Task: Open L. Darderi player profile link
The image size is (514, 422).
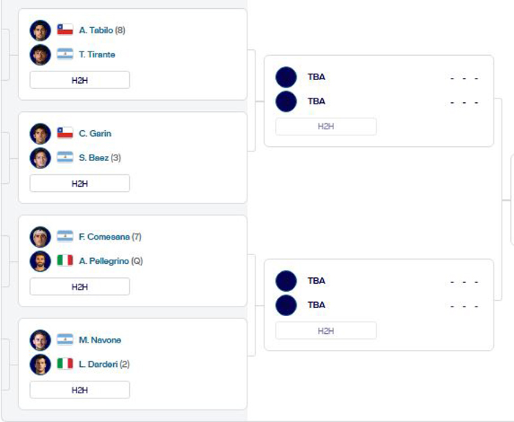Action: point(95,364)
